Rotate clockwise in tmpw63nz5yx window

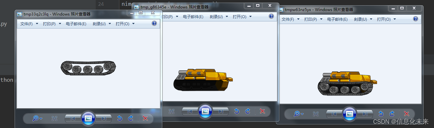pyautogui.click(x=392, y=114)
